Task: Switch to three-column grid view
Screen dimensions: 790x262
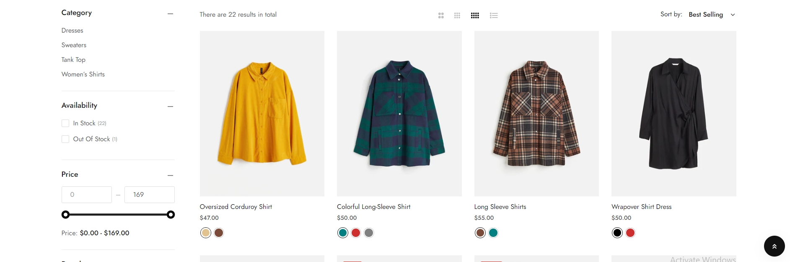Action: pos(457,15)
